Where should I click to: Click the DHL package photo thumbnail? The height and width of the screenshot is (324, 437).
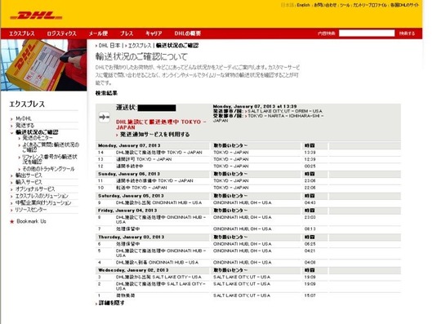pos(44,65)
